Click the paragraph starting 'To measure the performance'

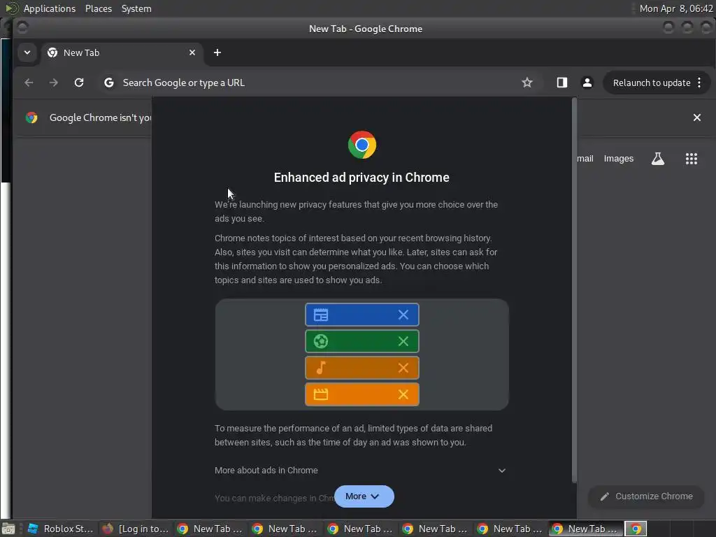coord(353,435)
